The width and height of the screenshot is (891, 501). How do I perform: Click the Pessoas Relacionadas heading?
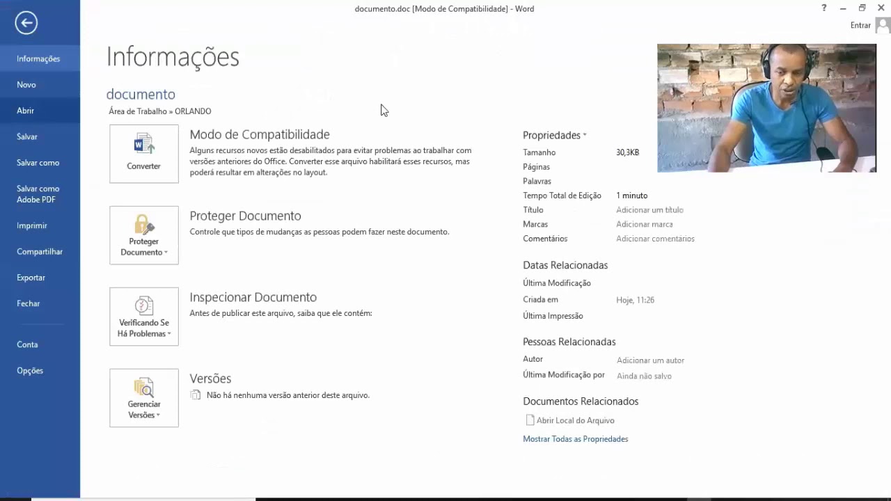(569, 342)
